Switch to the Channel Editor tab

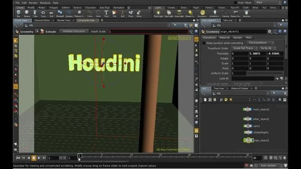[42, 20]
